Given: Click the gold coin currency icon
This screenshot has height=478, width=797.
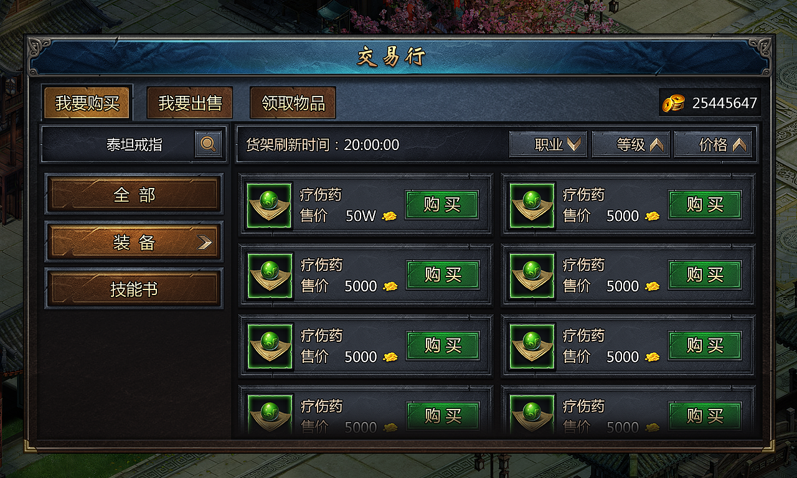Looking at the screenshot, I should click(674, 103).
